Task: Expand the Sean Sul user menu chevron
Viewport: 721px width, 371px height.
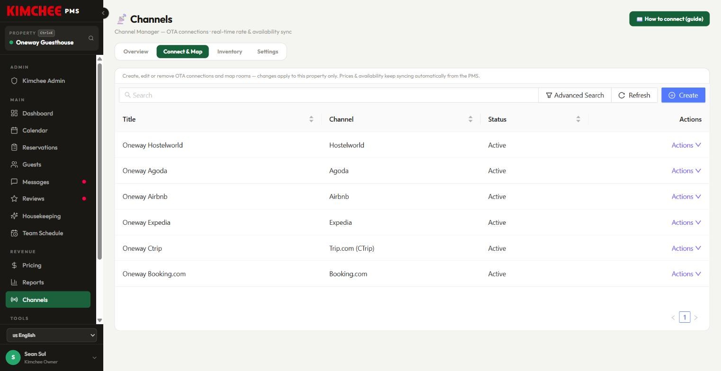Action: click(x=94, y=358)
